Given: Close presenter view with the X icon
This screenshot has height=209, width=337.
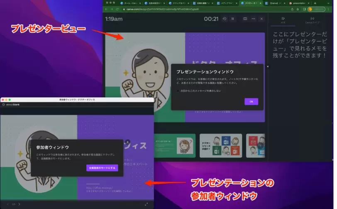Looking at the screenshot, I should point(261,19).
